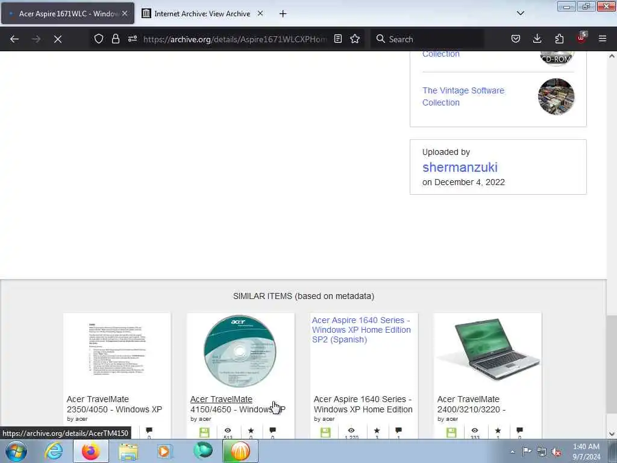The image size is (617, 463).
Task: Stop loading the current page
Action: [58, 39]
